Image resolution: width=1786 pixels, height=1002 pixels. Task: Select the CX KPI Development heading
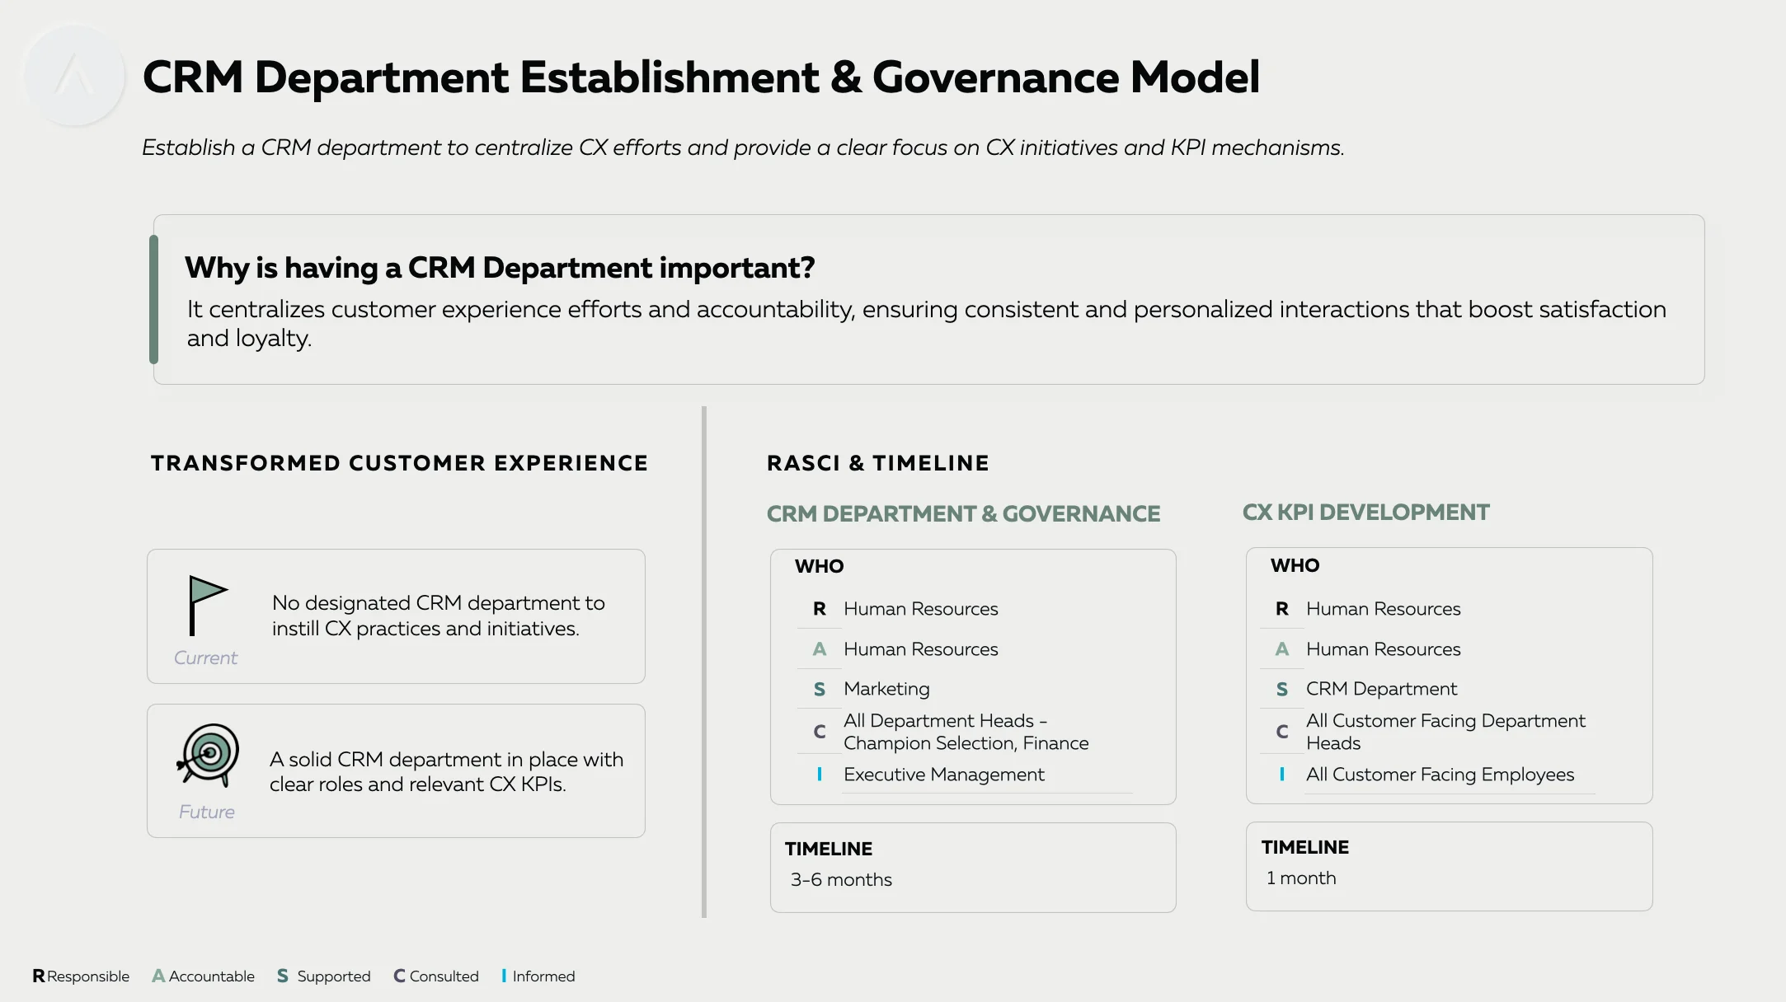click(1365, 512)
